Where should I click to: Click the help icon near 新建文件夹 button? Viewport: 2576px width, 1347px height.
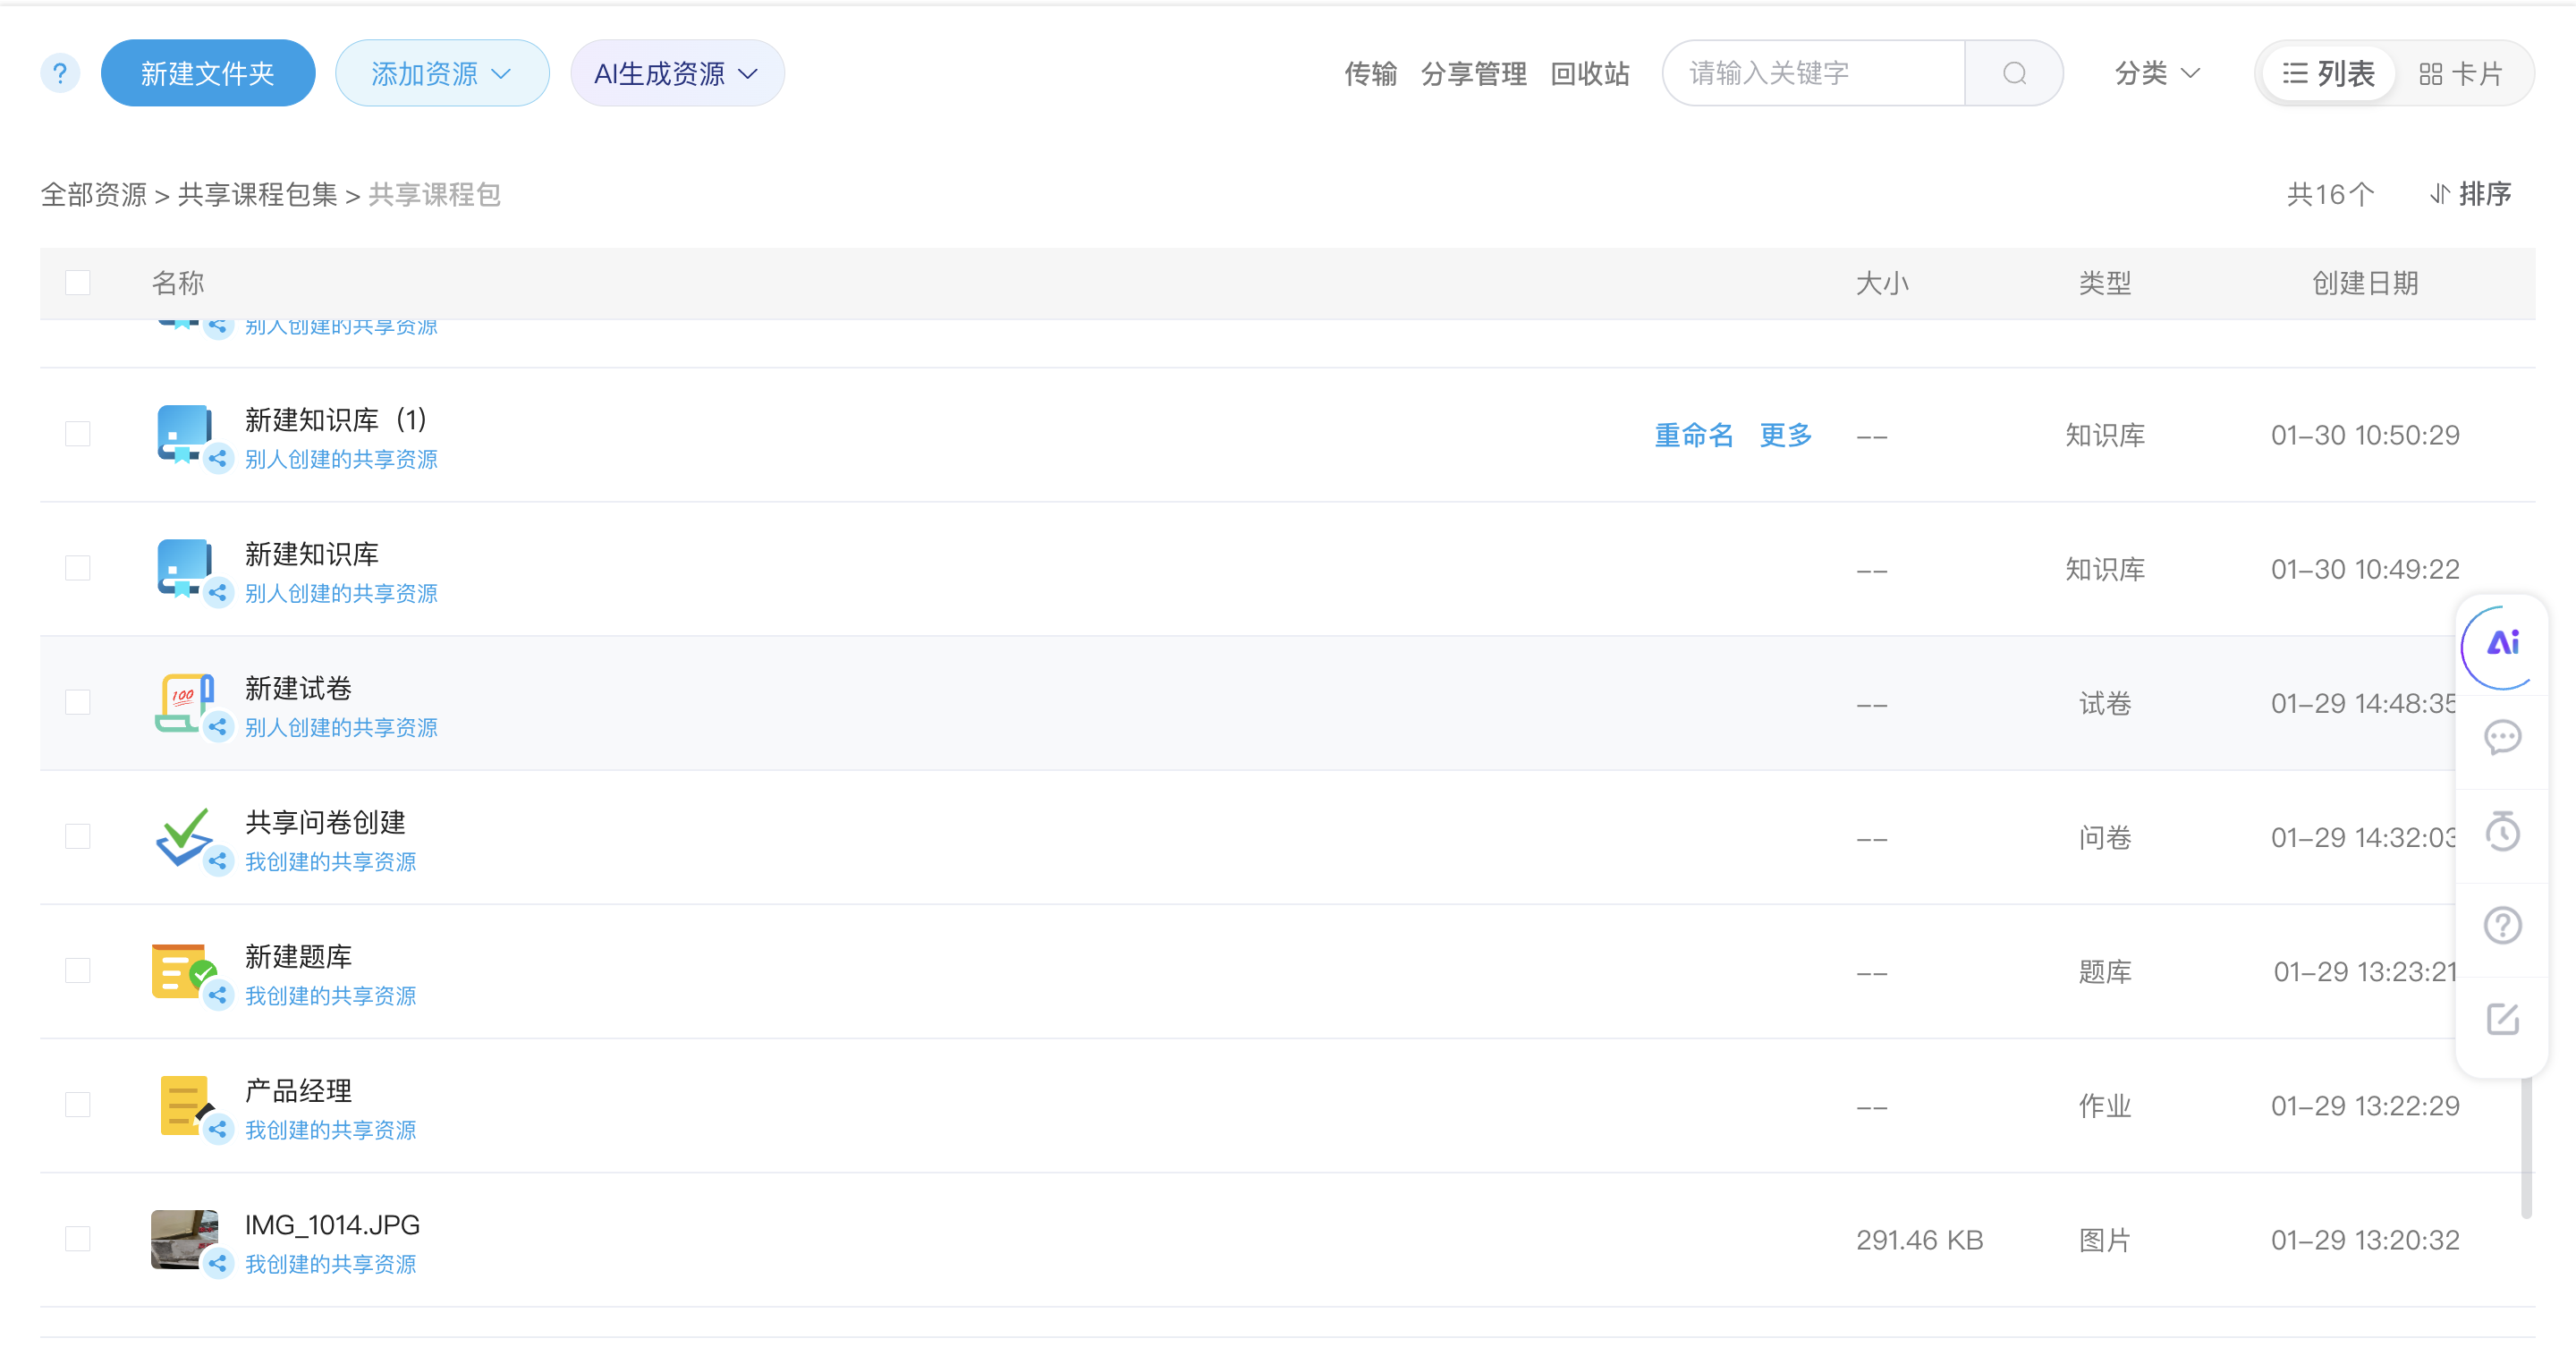tap(60, 72)
